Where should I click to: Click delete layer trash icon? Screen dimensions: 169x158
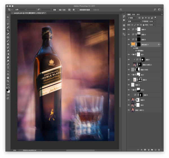tap(159, 150)
